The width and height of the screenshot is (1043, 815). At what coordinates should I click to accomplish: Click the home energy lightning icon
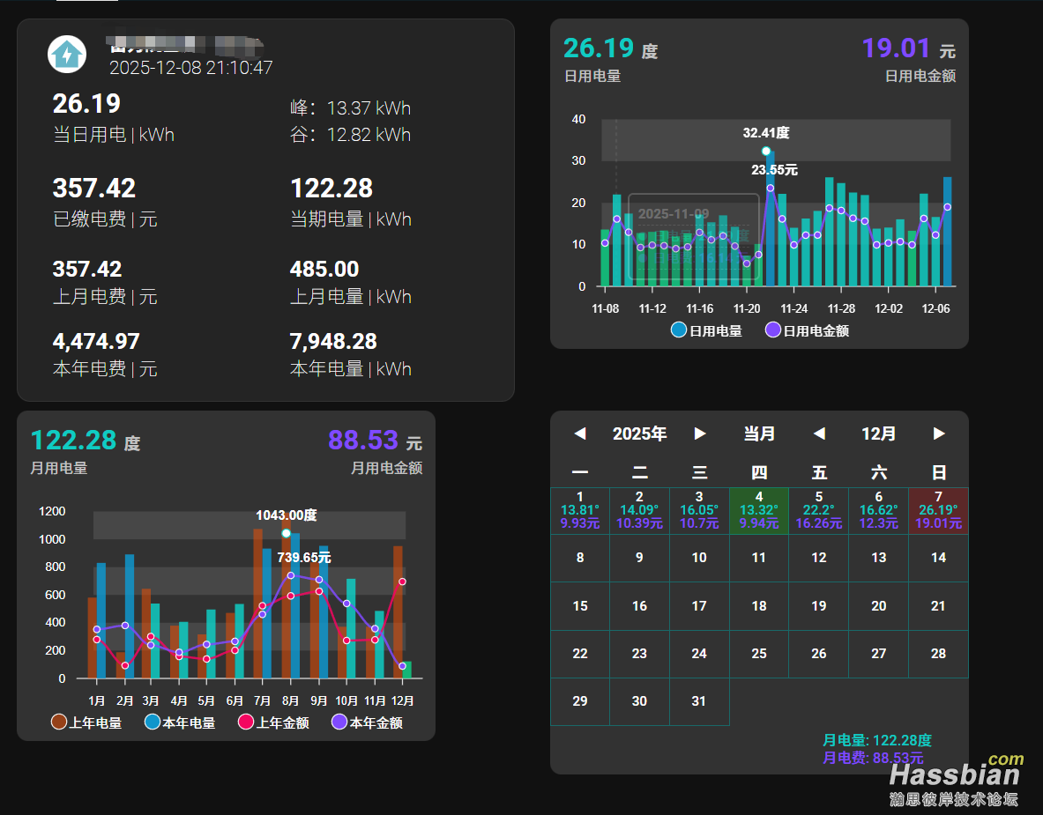(x=67, y=55)
